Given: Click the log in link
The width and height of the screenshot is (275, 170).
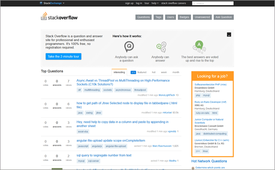Looking at the screenshot, I should [x=139, y=3].
